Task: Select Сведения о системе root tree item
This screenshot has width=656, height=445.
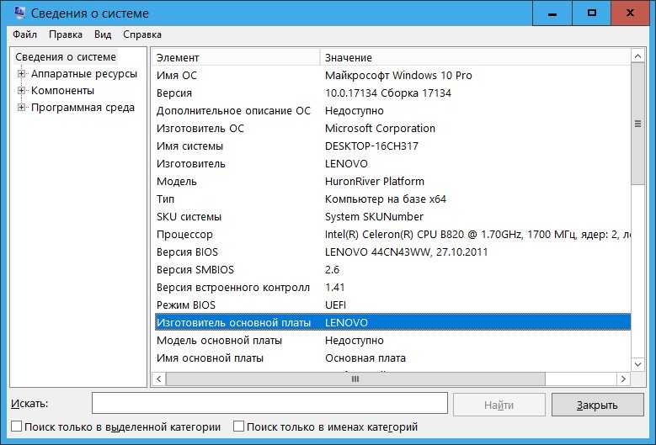Action: coord(66,57)
